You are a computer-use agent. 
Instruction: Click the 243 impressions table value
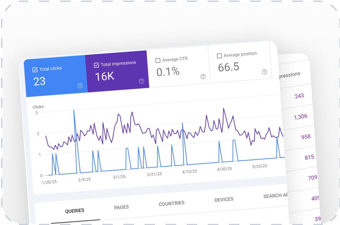299,96
